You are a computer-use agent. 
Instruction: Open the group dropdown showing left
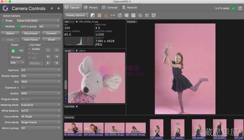coord(49,26)
